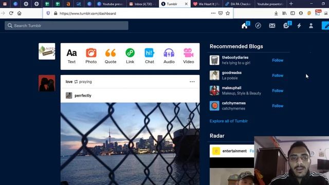Image resolution: width=329 pixels, height=185 pixels.
Task: Create a Link post
Action: tap(130, 56)
